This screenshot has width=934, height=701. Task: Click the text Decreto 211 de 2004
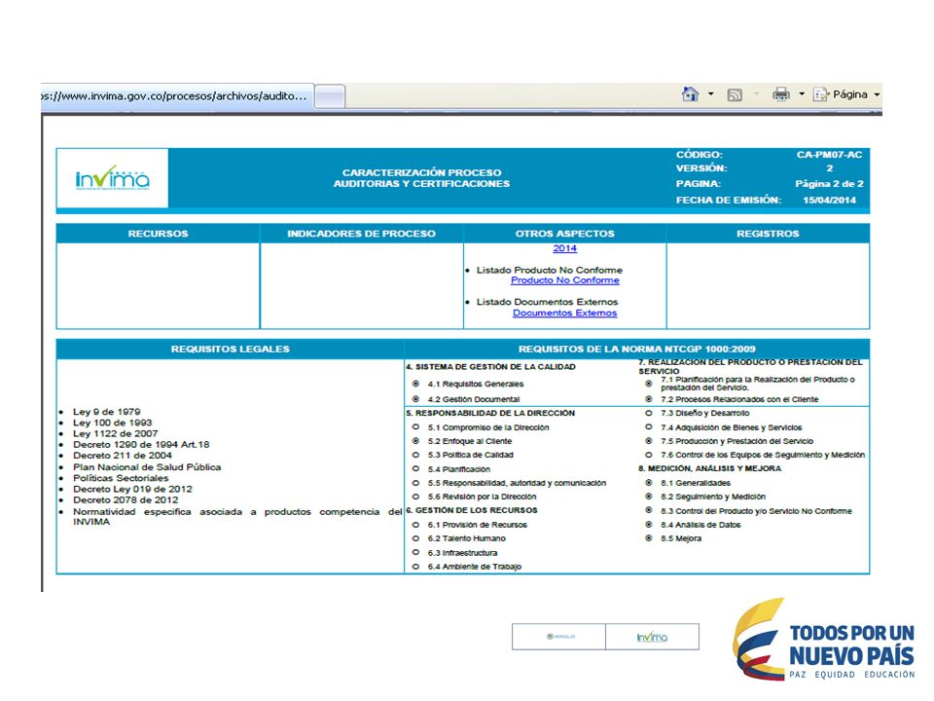[123, 456]
